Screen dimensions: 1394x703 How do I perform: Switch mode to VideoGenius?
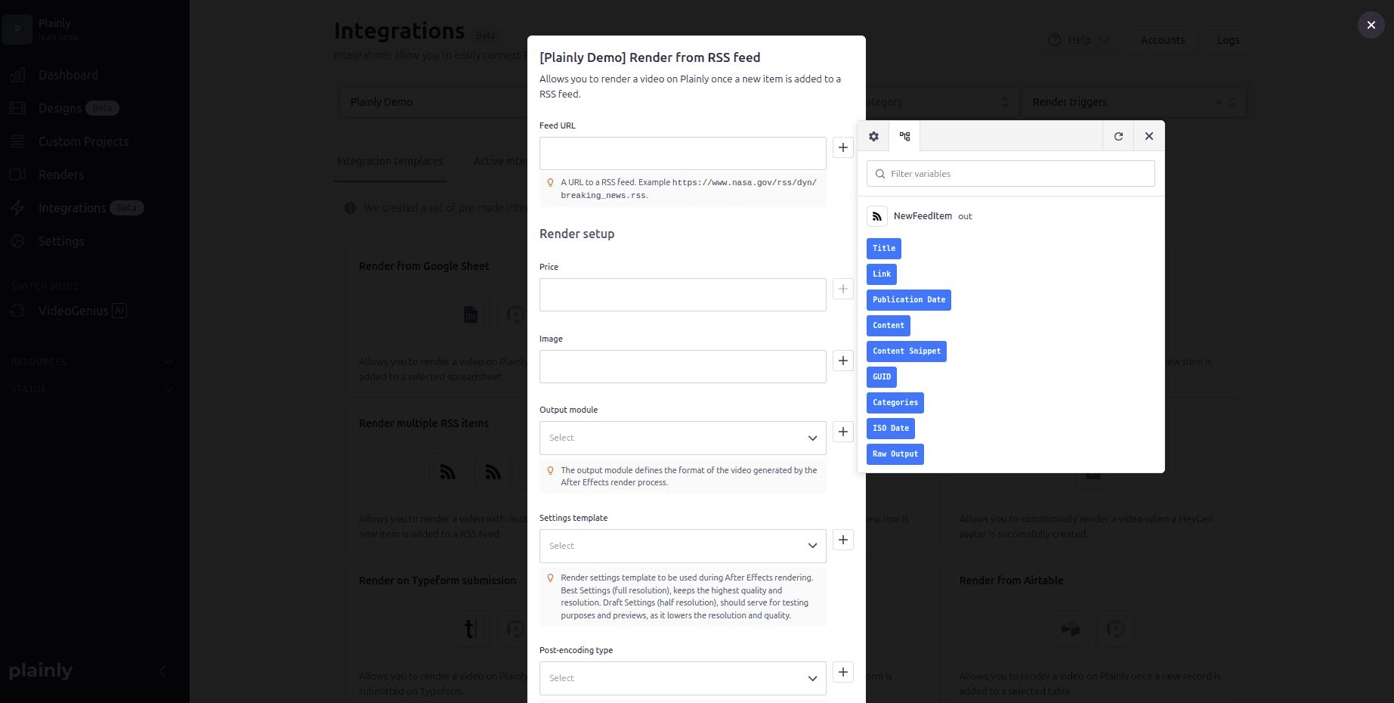73,311
